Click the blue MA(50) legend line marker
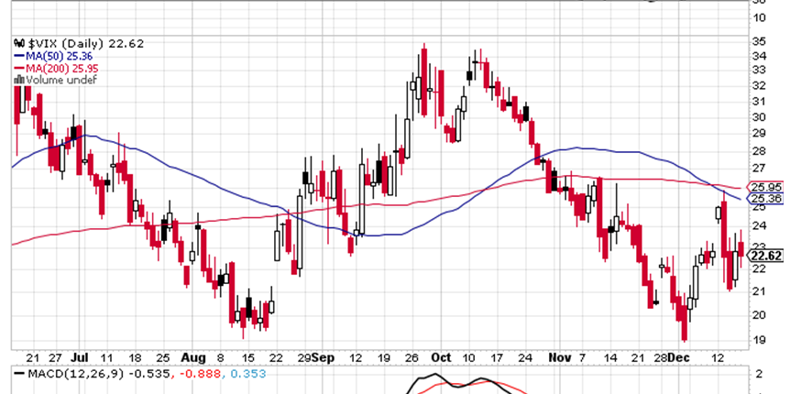The image size is (790, 394). [16, 56]
